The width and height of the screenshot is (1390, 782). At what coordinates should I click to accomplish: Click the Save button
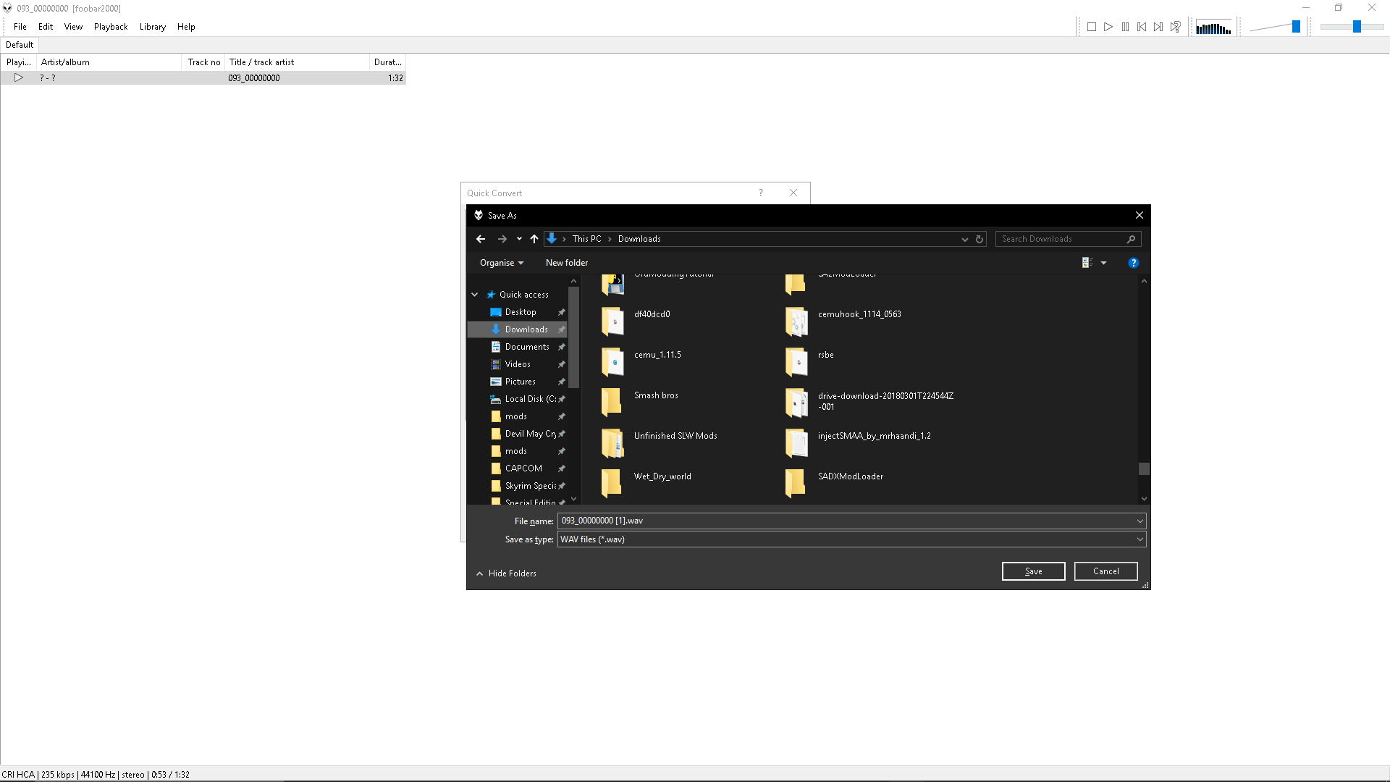click(x=1033, y=571)
